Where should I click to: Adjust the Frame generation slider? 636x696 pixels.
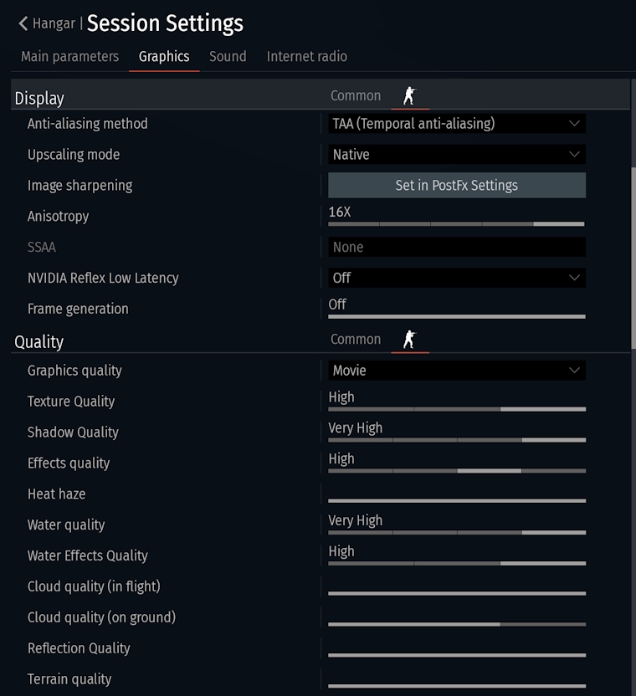tap(457, 316)
